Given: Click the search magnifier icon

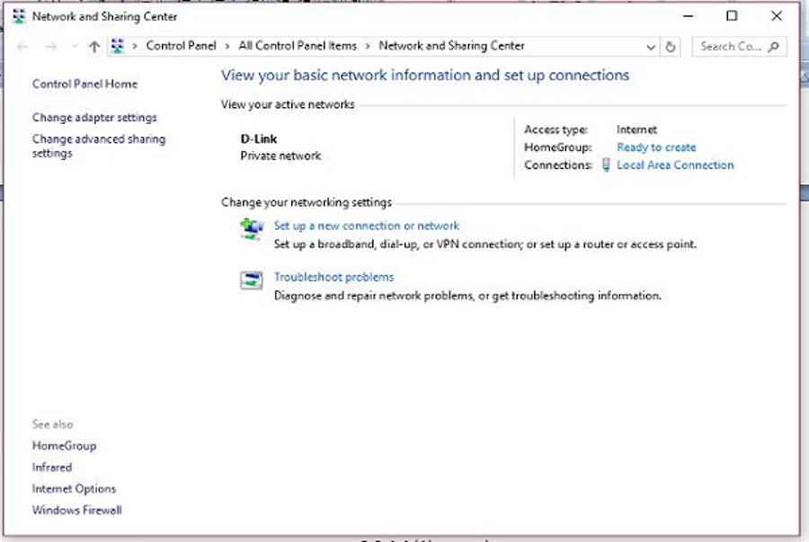Looking at the screenshot, I should point(773,47).
